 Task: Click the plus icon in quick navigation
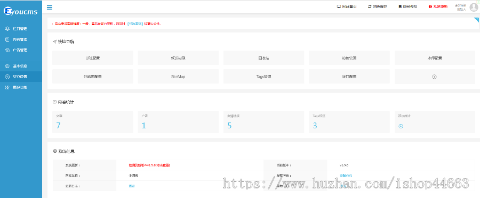coord(434,77)
